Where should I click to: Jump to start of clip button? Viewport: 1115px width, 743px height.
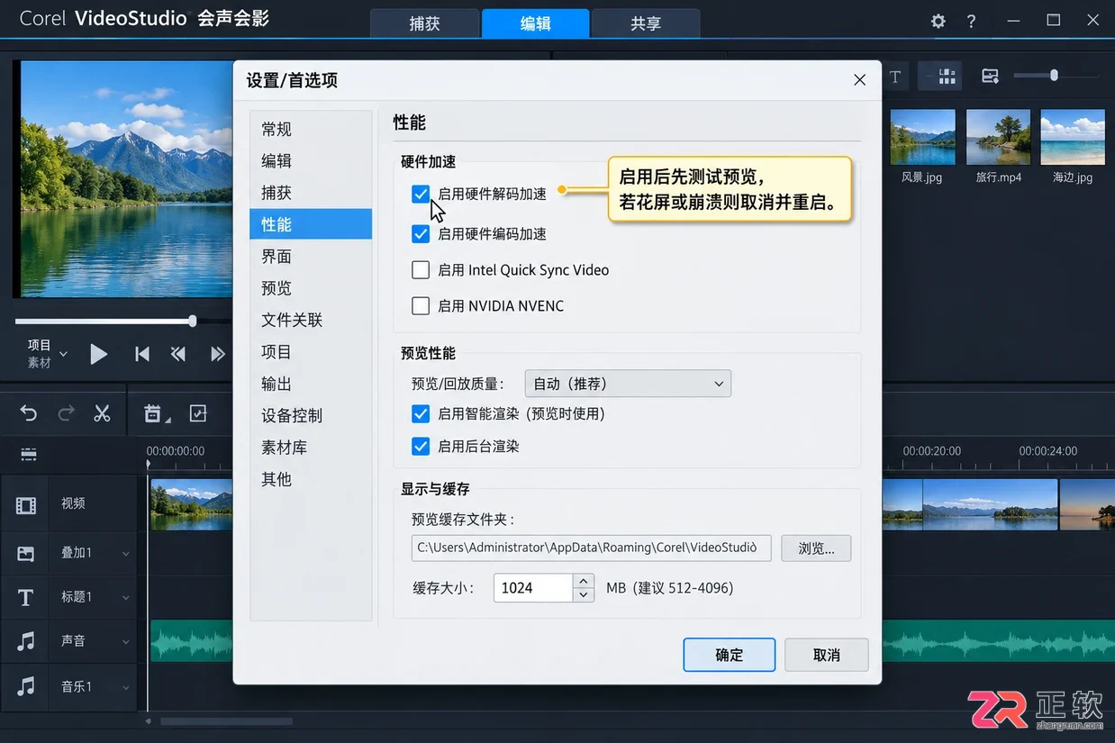pyautogui.click(x=141, y=354)
